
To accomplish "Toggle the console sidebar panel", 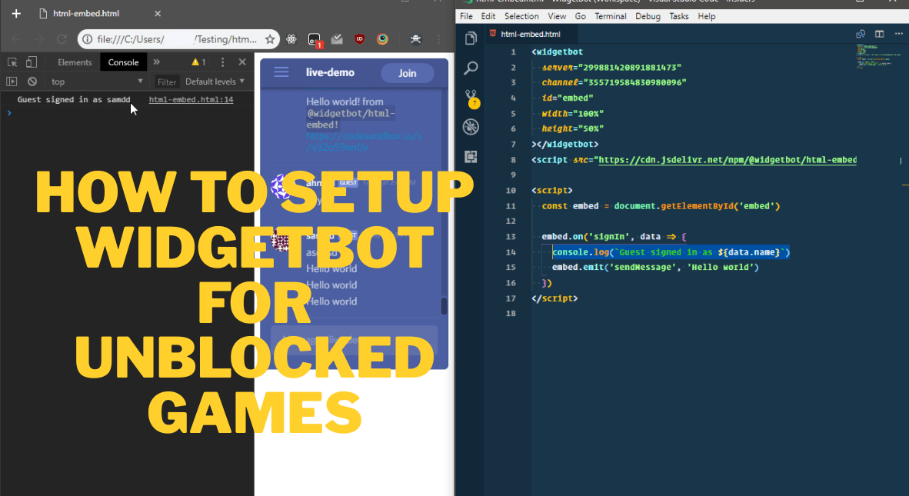I will click(x=12, y=82).
